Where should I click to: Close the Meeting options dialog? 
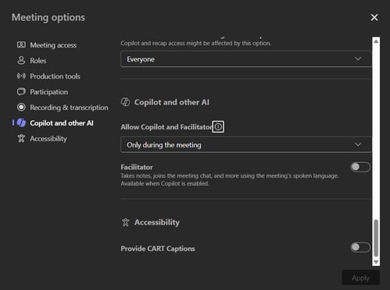tap(374, 17)
